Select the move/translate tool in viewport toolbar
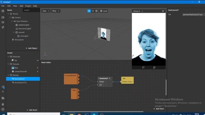 point(89,11)
